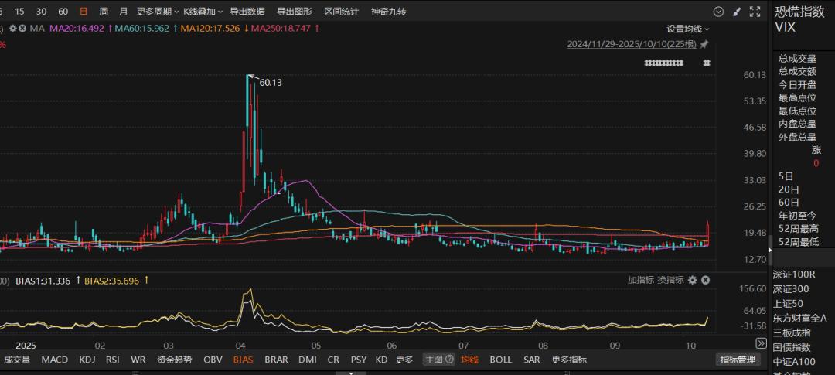
Task: Switch to 30-minute period
Action: tap(41, 11)
